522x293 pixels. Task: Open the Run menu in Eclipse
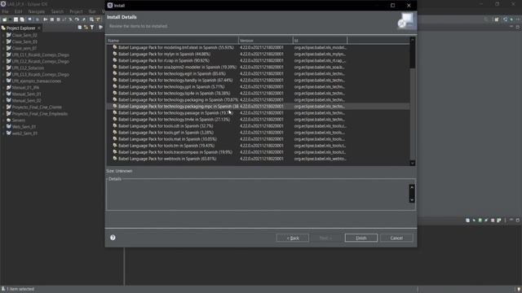click(92, 11)
